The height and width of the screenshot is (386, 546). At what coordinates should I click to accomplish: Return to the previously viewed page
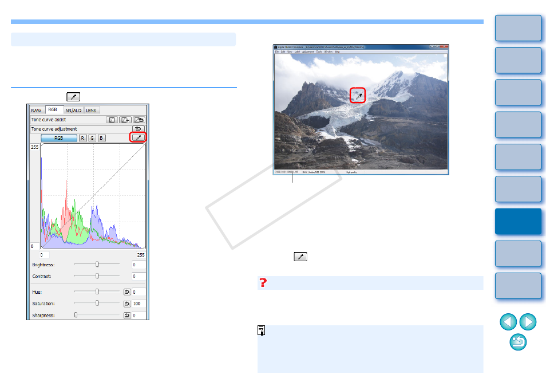pyautogui.click(x=518, y=342)
